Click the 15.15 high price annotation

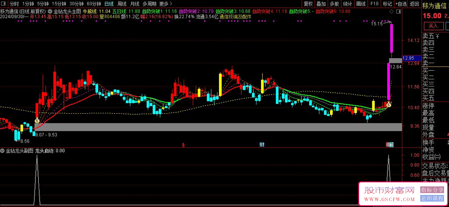[x=377, y=24]
